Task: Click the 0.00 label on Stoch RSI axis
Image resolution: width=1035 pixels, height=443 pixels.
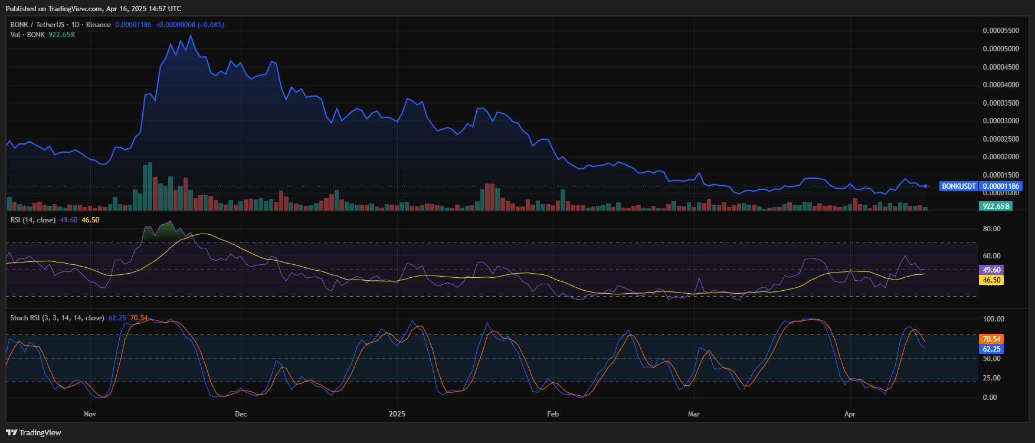Action: [990, 398]
